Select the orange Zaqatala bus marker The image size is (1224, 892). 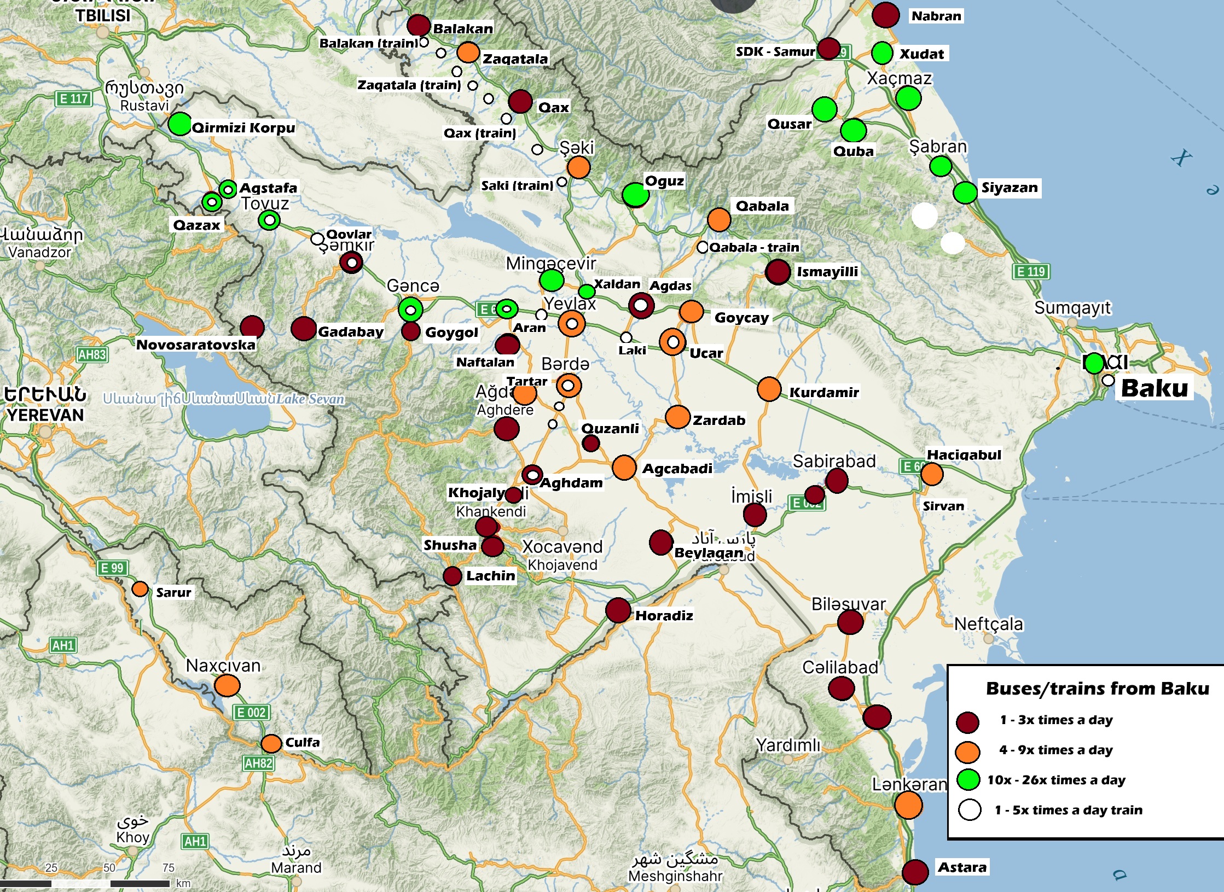click(468, 53)
